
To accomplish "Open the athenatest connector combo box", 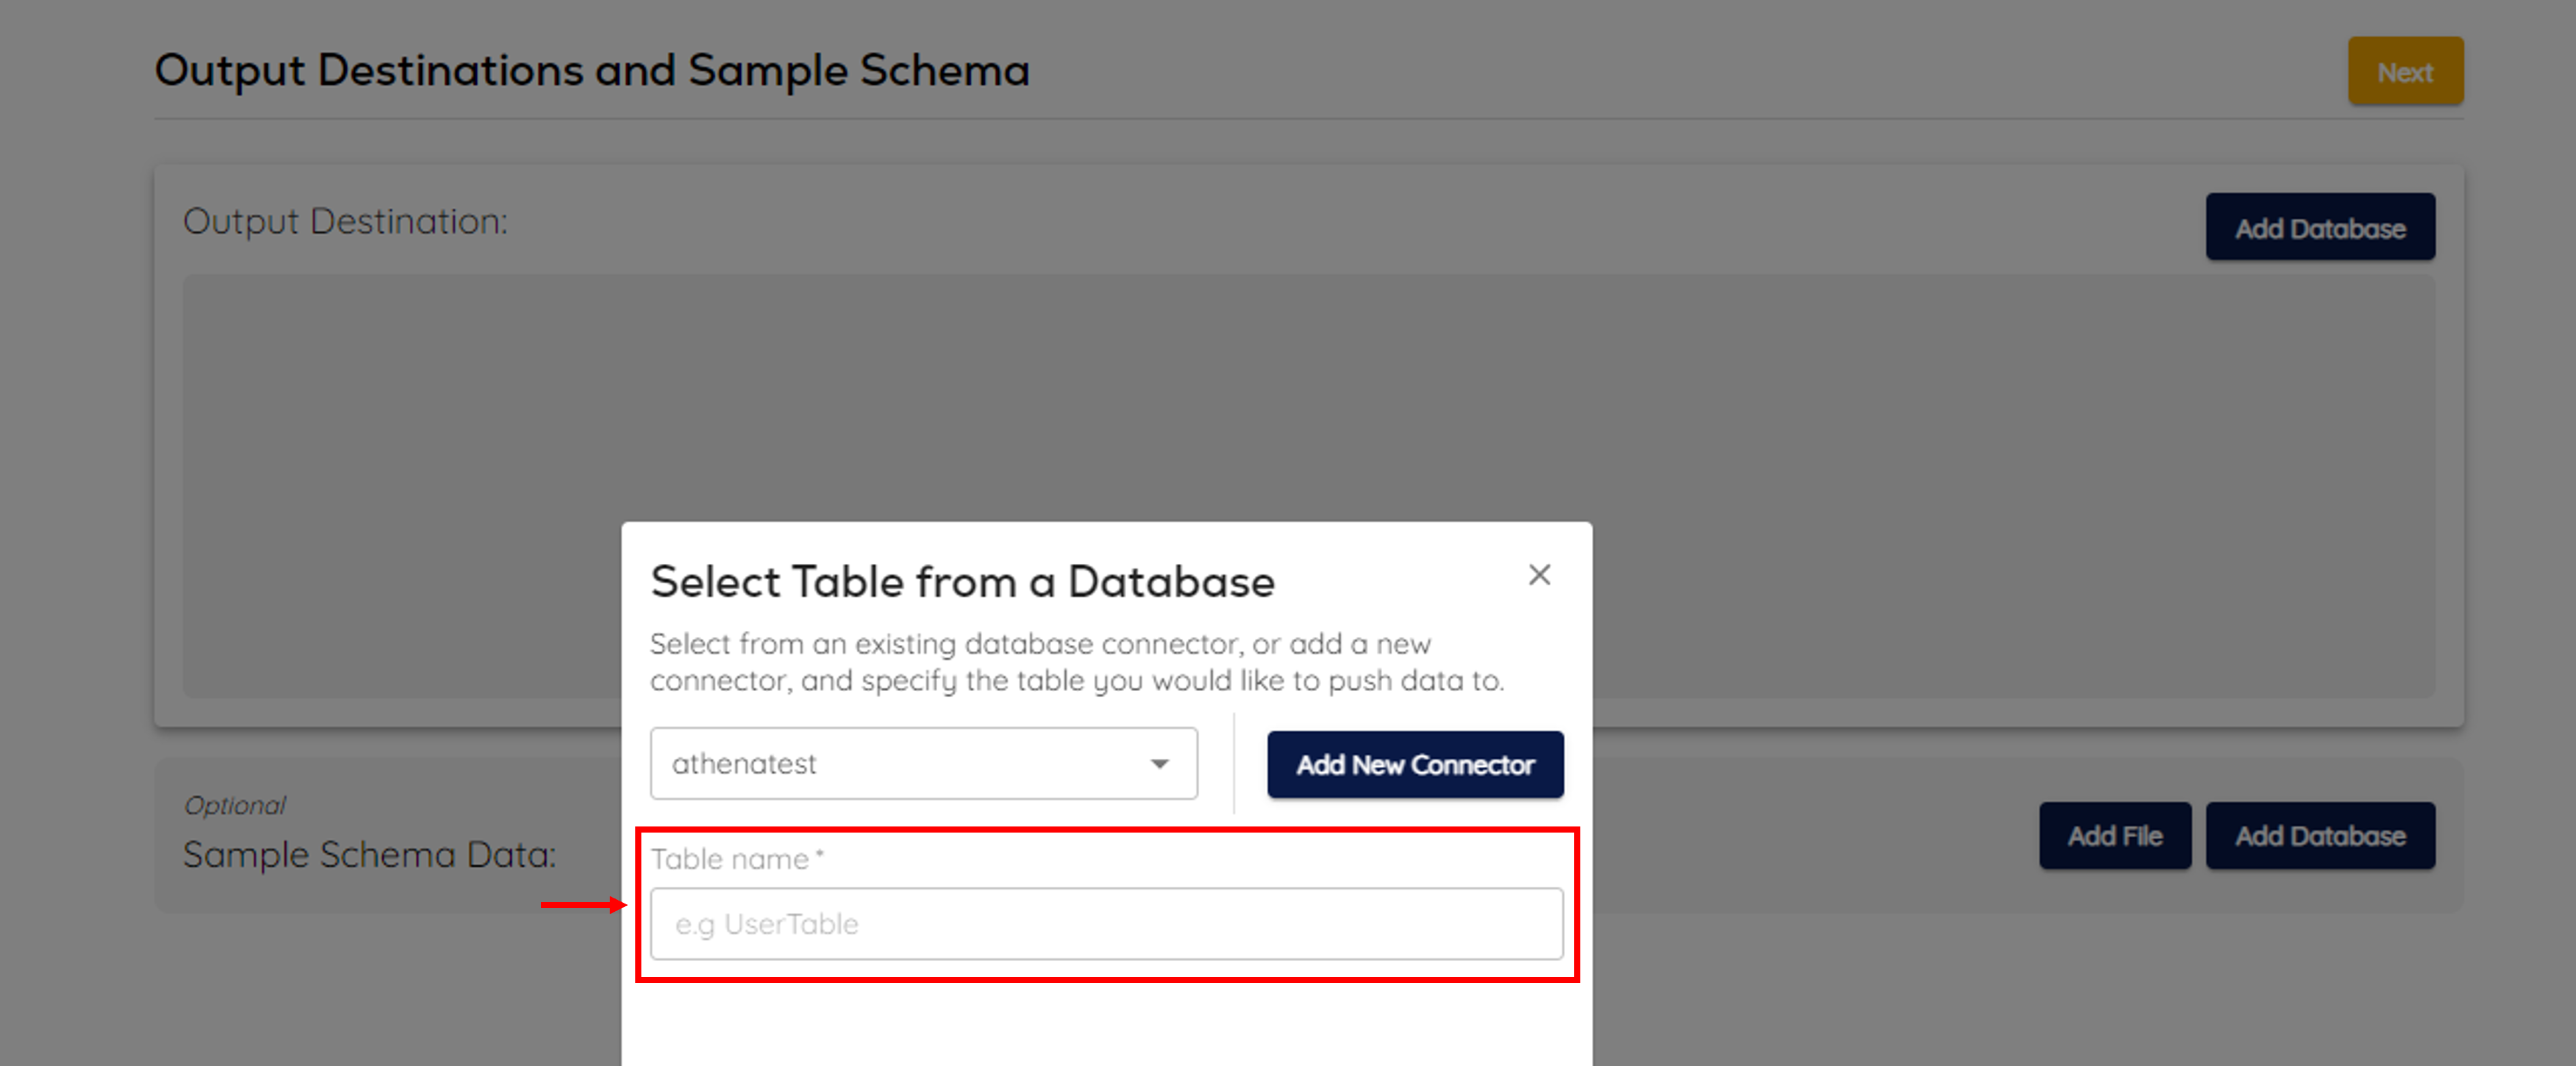I will click(900, 764).
